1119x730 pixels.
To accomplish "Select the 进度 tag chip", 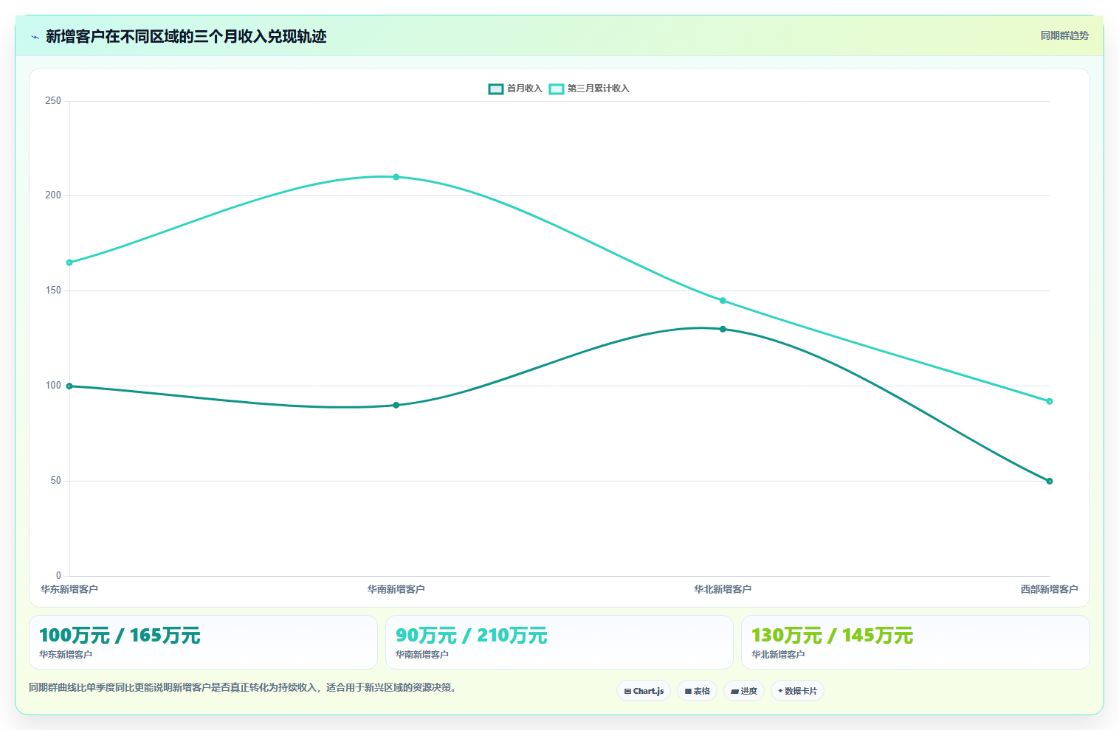I will click(x=743, y=691).
